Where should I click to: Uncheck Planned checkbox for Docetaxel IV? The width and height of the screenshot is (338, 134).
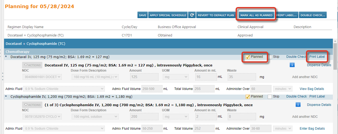pos(248,57)
